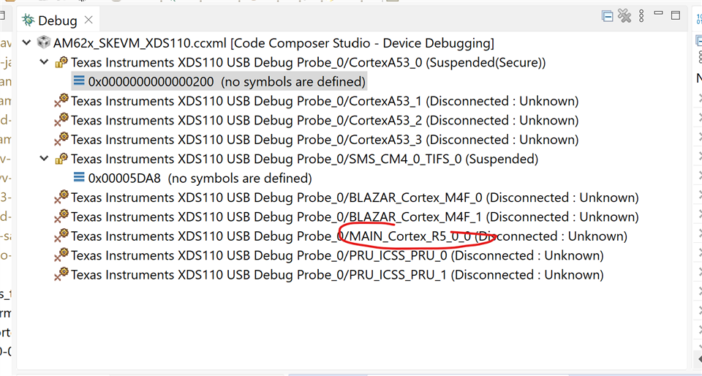Collapse the AM62x_SKEVM_XDS110.ccxml tree node

(x=26, y=42)
